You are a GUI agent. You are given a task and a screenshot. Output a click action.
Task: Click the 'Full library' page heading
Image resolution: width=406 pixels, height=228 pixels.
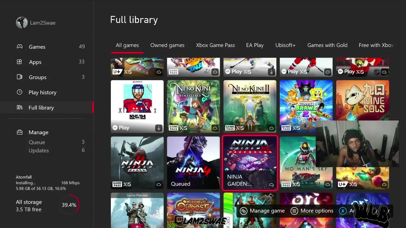134,20
